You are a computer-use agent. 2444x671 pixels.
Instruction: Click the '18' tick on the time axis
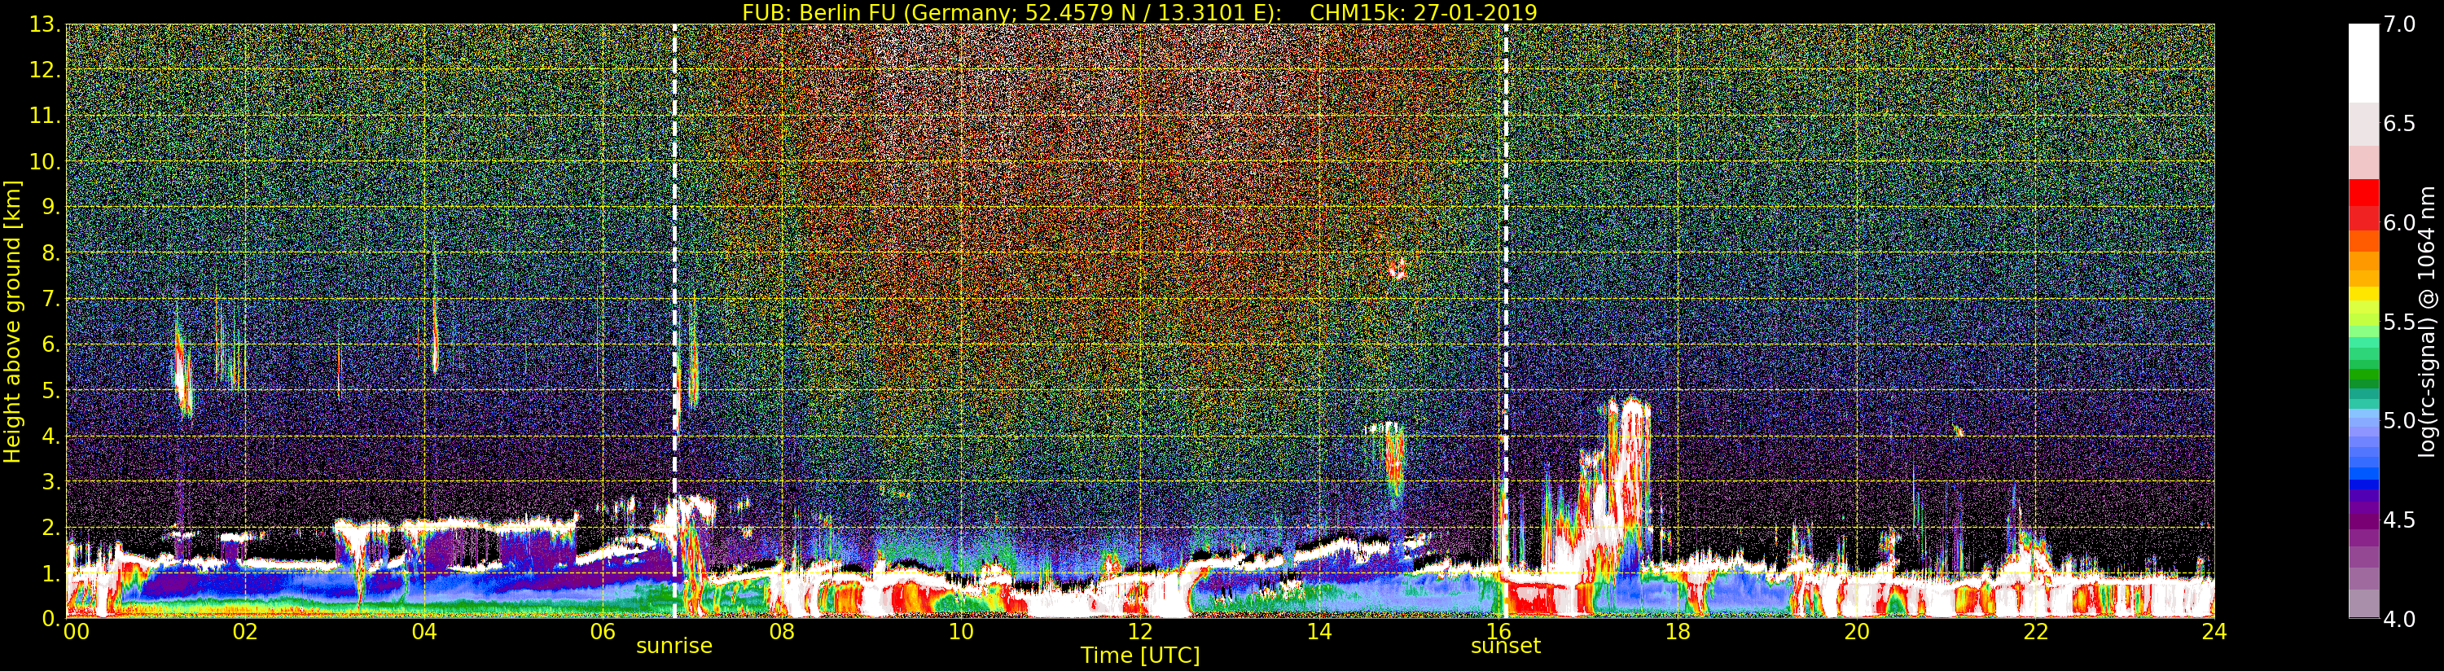point(1678,631)
